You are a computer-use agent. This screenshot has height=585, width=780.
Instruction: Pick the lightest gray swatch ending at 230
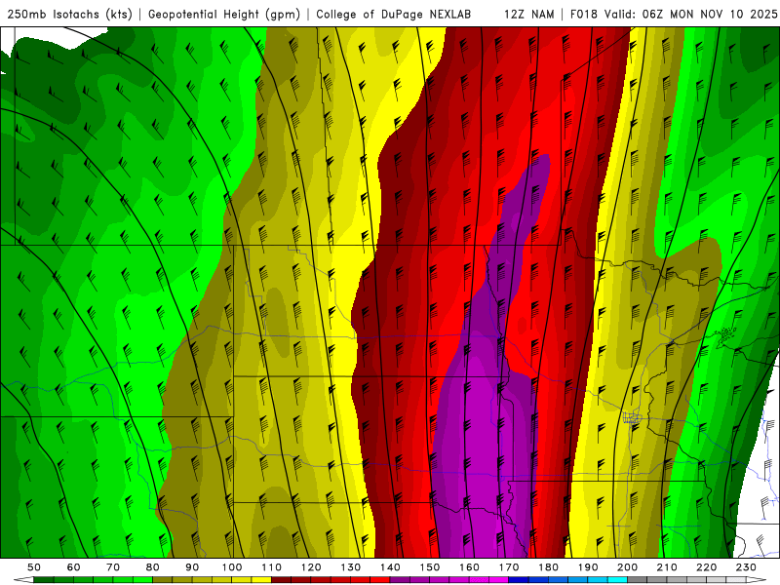pos(736,579)
